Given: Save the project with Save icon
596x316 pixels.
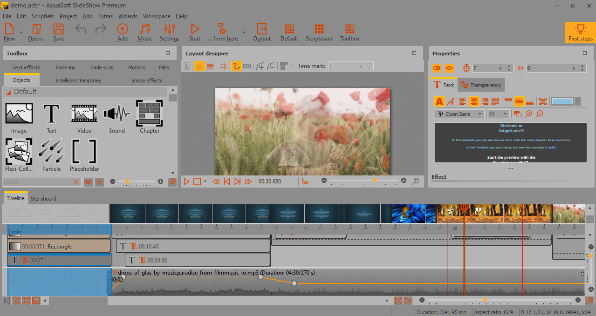Looking at the screenshot, I should (59, 32).
